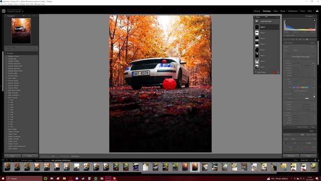Click the Lightroom Classic logo icon
This screenshot has height=181, width=321.
(4, 11)
